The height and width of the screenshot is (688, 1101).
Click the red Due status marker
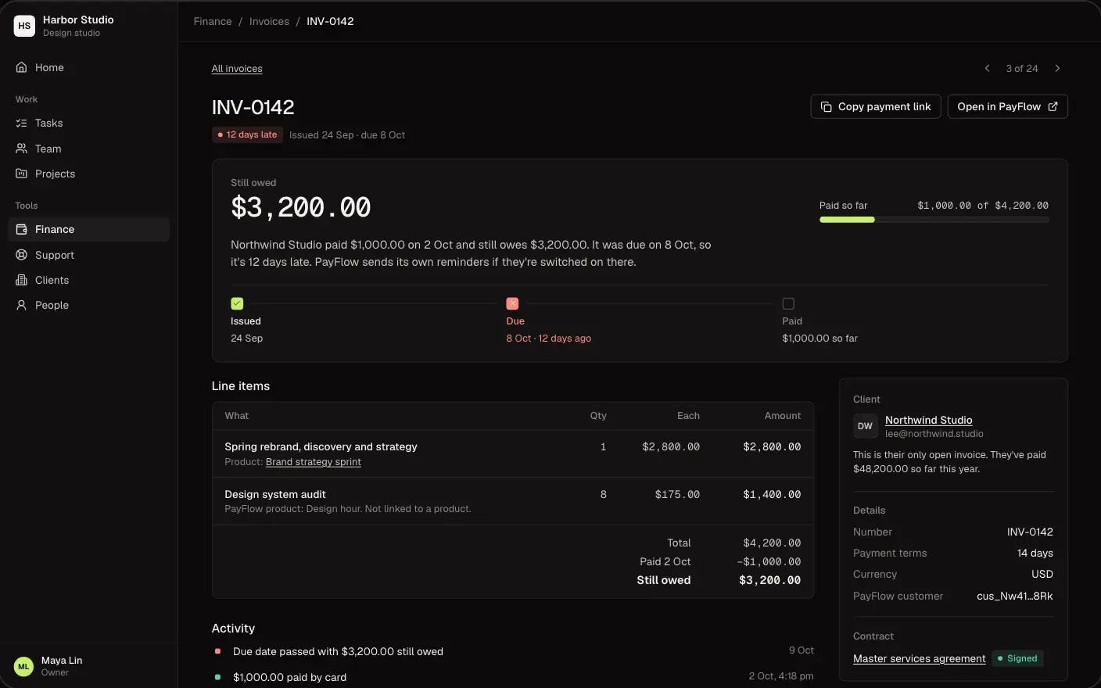(512, 303)
